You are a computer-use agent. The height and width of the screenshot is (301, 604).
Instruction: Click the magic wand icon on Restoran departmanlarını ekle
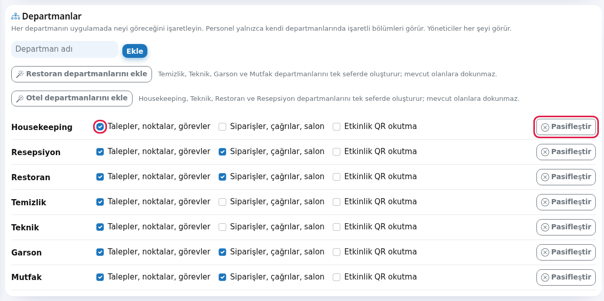[x=20, y=74]
